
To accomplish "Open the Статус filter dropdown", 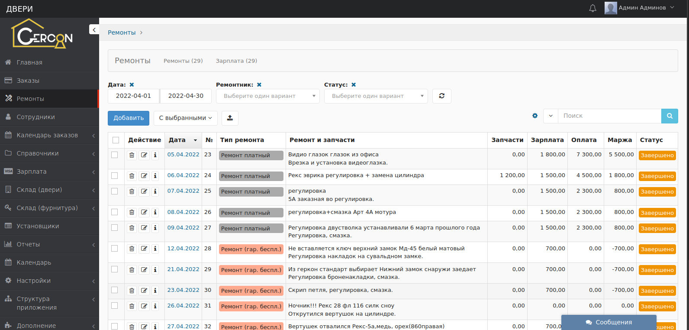I will click(376, 96).
